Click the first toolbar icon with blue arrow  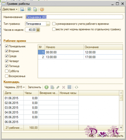pyautogui.click(x=22, y=9)
